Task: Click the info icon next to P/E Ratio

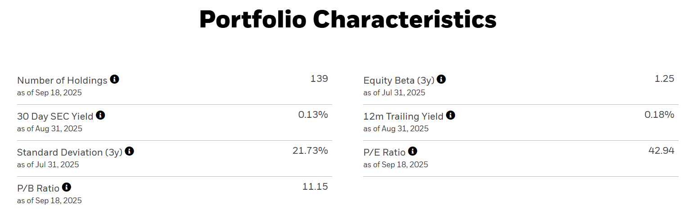Action: pos(413,152)
